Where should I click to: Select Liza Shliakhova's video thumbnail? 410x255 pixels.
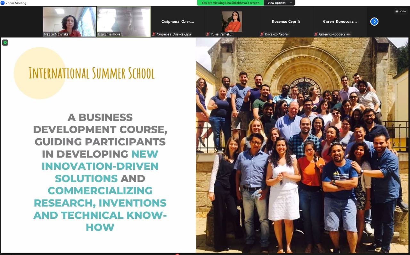pyautogui.click(x=124, y=21)
